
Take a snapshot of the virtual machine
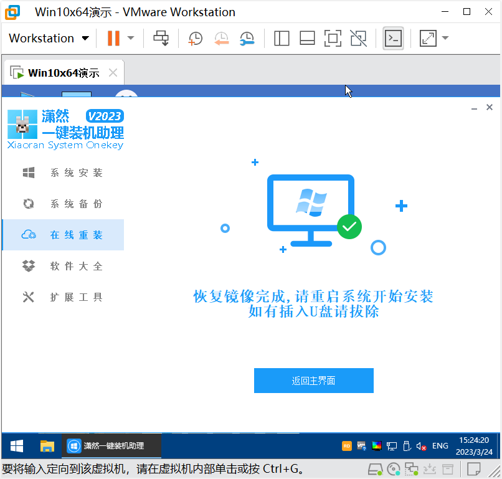click(x=195, y=38)
